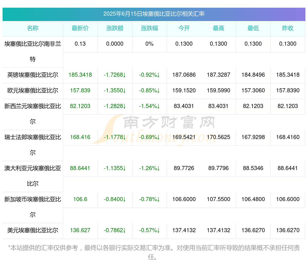Click high value 187.3287

coord(218,75)
